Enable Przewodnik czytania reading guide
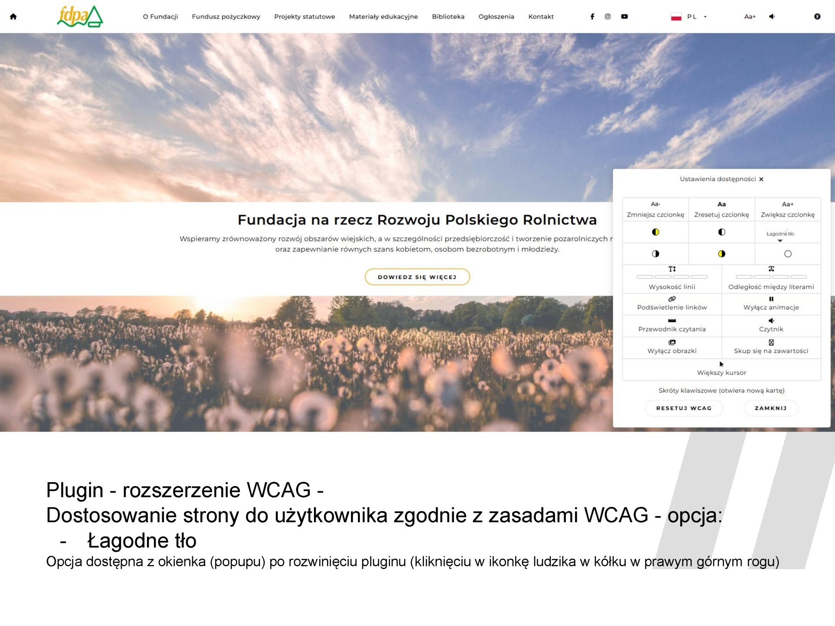The image size is (835, 626). coord(672,325)
